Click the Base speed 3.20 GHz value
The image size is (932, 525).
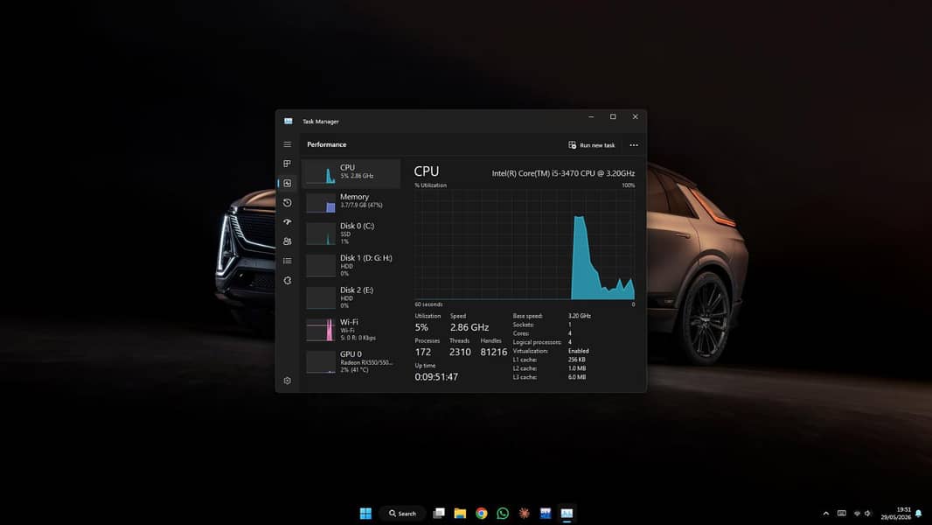tap(579, 316)
